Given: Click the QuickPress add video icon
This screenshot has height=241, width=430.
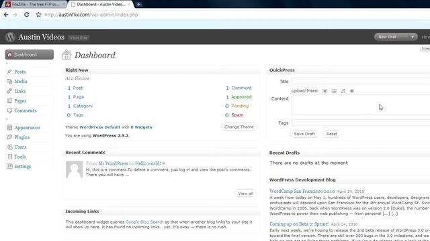Looking at the screenshot, I should pos(334,91).
